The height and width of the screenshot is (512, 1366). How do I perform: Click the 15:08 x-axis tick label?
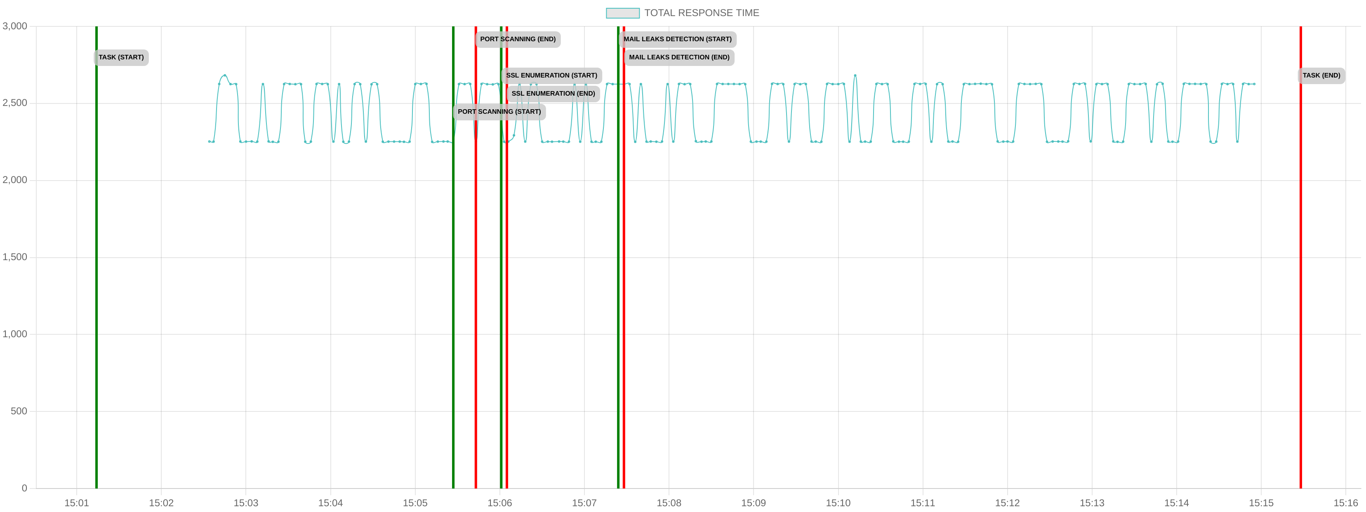coord(669,503)
